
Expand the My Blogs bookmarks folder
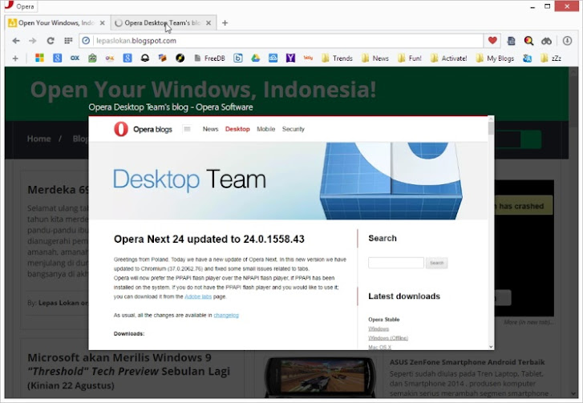click(495, 58)
